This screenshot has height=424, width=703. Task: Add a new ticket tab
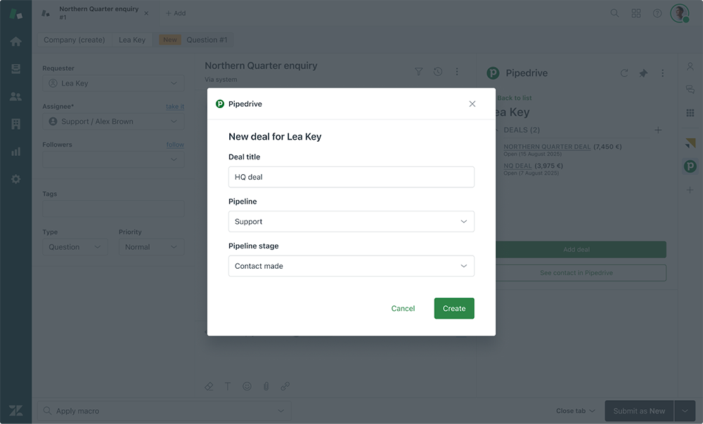click(176, 13)
